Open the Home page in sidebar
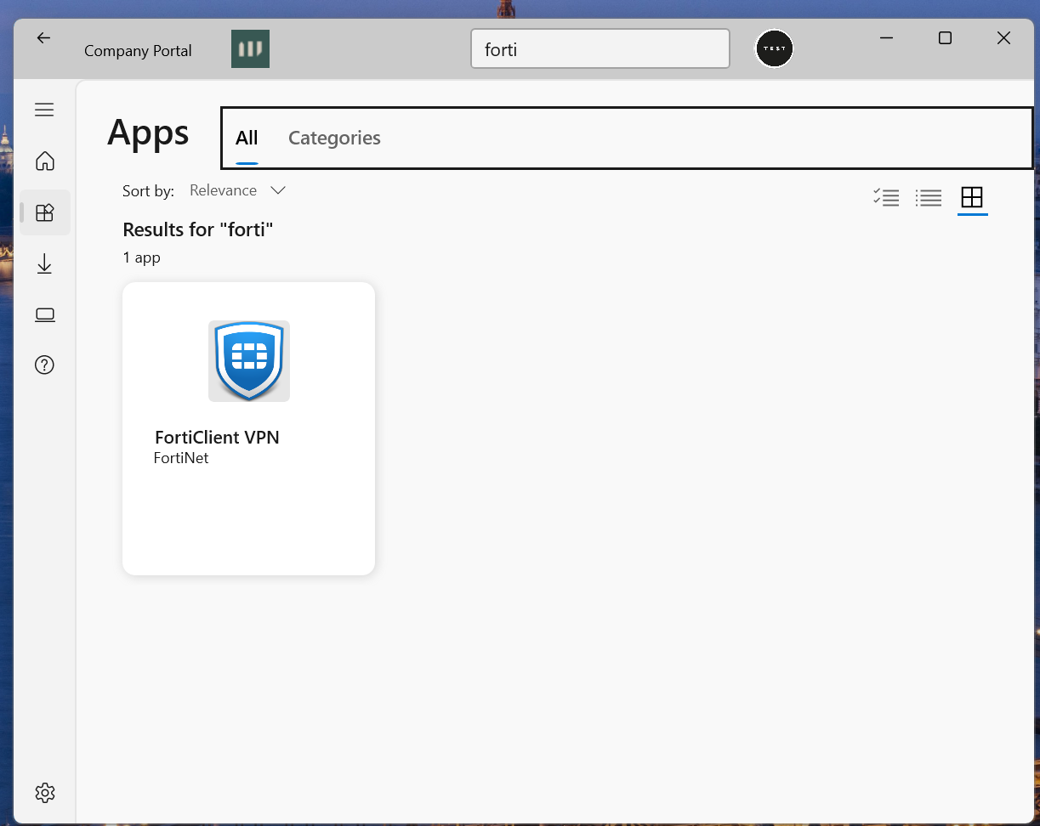Image resolution: width=1040 pixels, height=826 pixels. 45,161
